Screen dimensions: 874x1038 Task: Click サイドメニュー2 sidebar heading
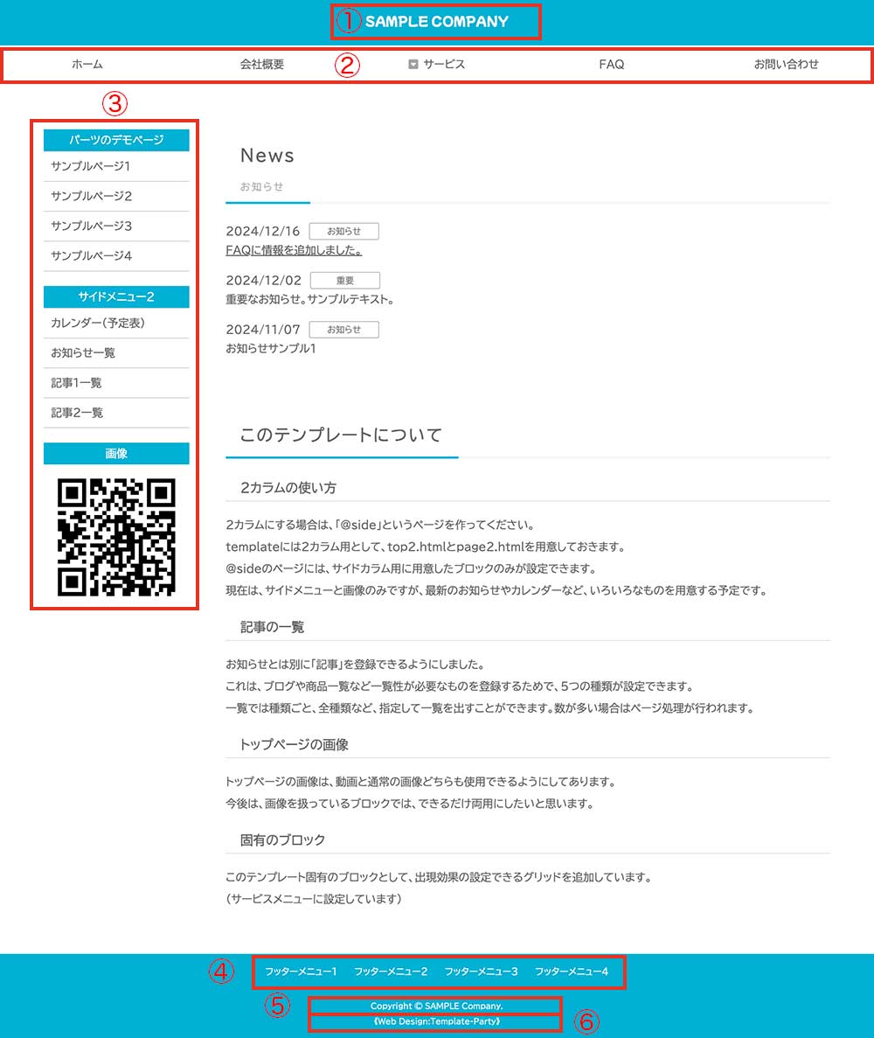coord(116,296)
